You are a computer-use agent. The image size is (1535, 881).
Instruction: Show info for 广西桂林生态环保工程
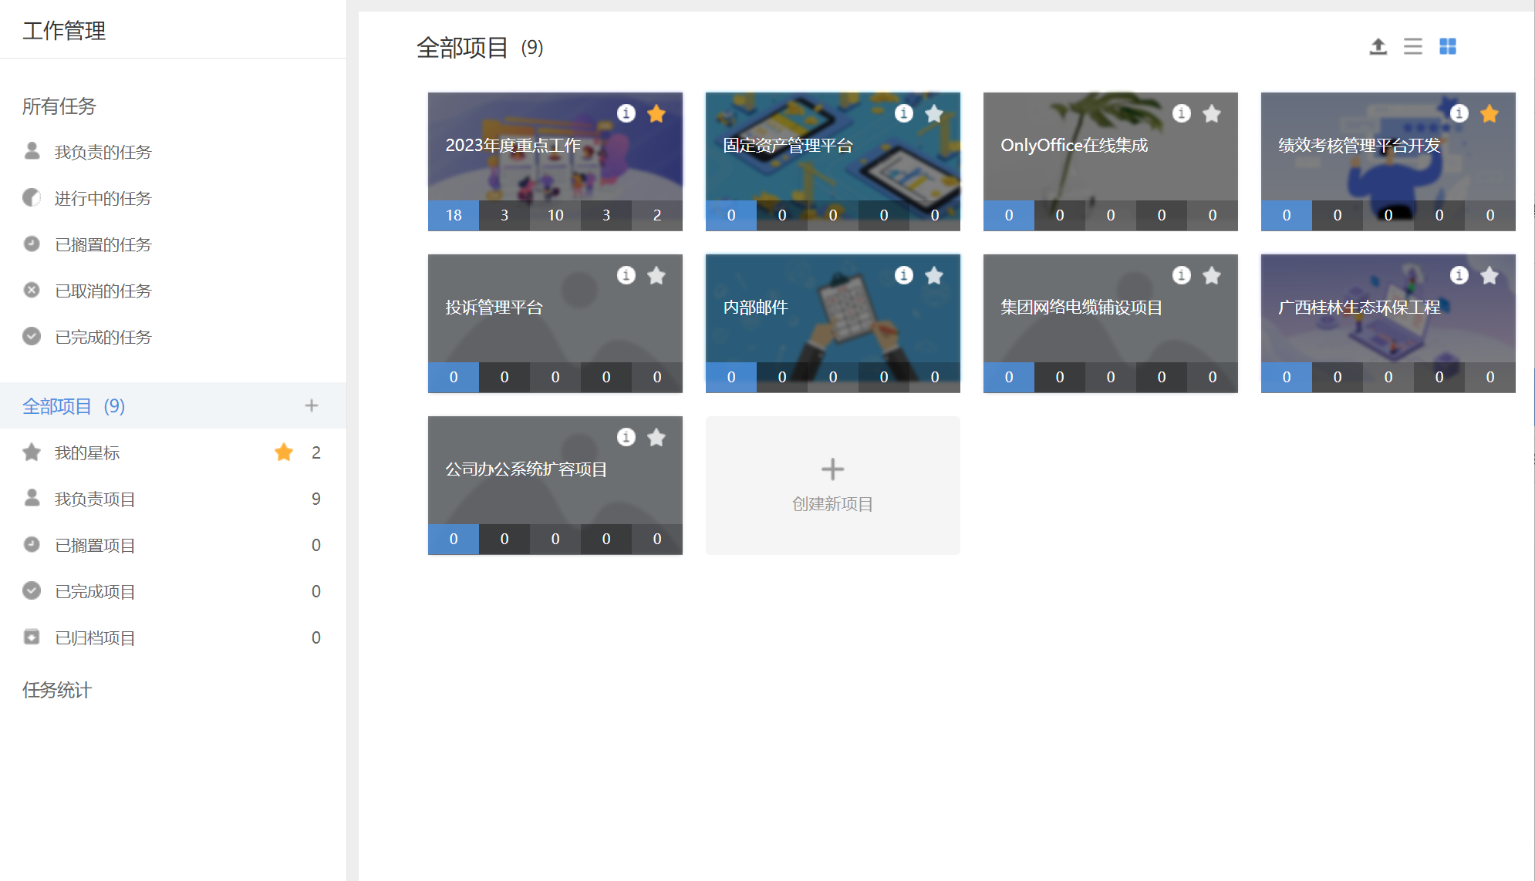(1459, 276)
